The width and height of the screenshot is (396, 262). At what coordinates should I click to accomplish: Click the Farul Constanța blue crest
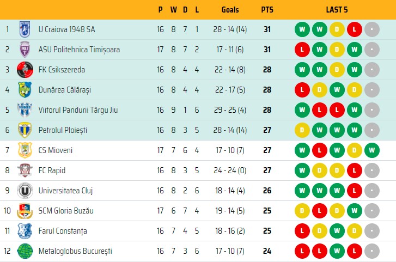coord(25,231)
